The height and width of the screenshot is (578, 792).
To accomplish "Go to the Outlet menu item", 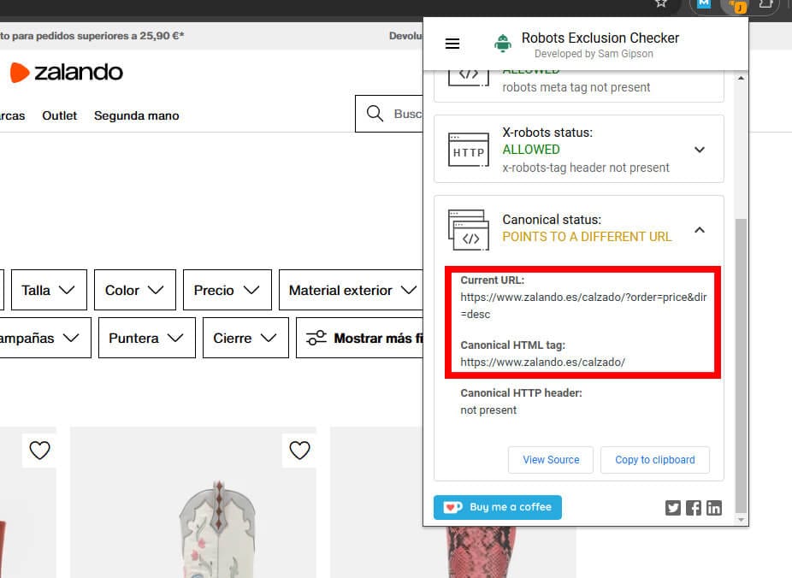I will 60,115.
